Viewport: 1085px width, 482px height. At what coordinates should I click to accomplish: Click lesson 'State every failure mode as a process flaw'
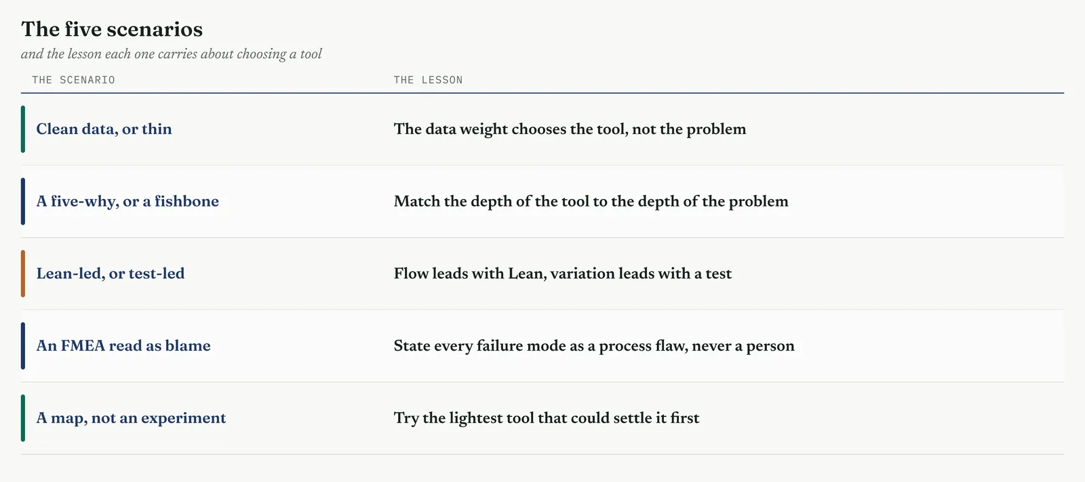tap(541, 346)
